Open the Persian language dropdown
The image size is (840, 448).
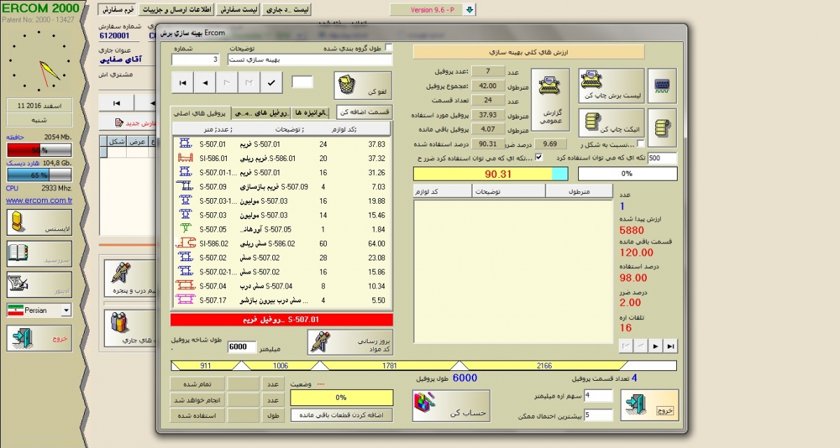(66, 310)
